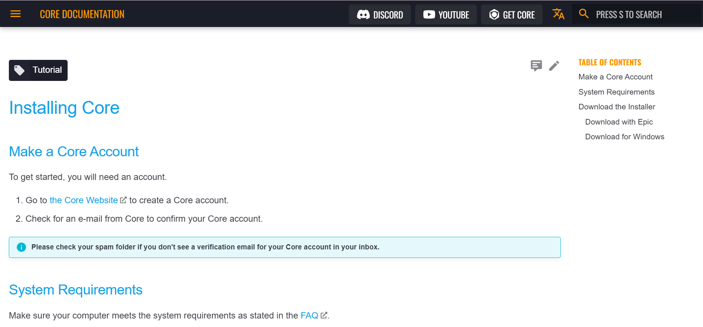Click the info icon in spam folder notice

click(21, 247)
